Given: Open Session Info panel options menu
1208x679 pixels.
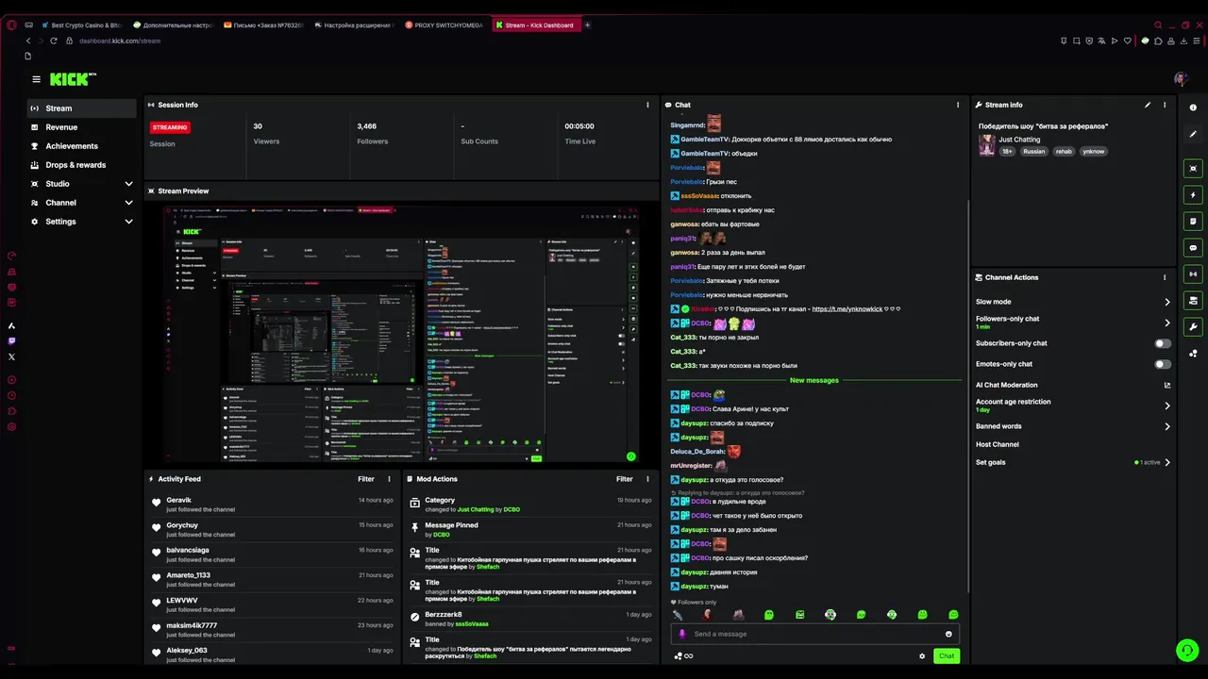Looking at the screenshot, I should (647, 105).
